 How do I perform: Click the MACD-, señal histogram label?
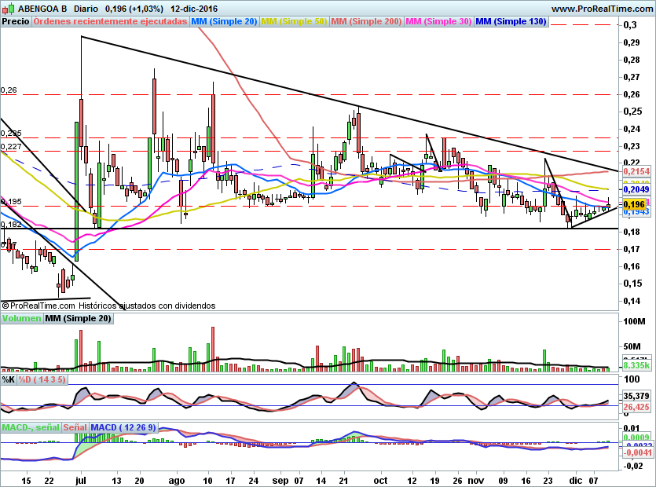coord(31,427)
